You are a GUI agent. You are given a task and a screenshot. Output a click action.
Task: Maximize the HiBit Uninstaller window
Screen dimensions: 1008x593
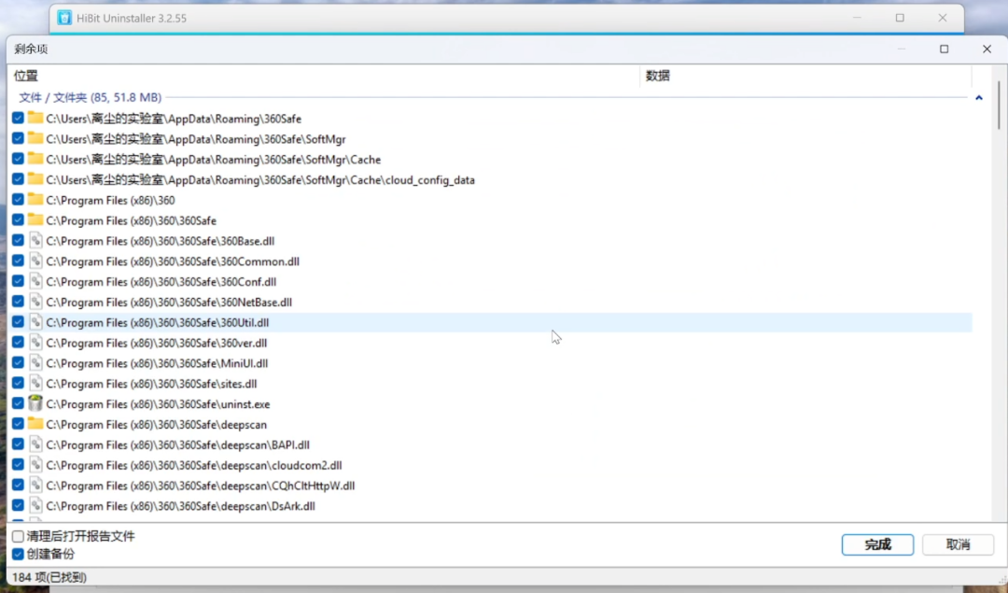(x=900, y=18)
